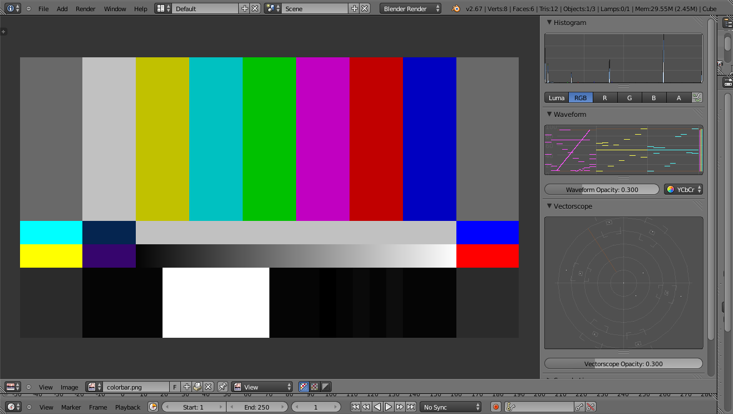
Task: Click the End: 250 frame field
Action: coord(257,407)
